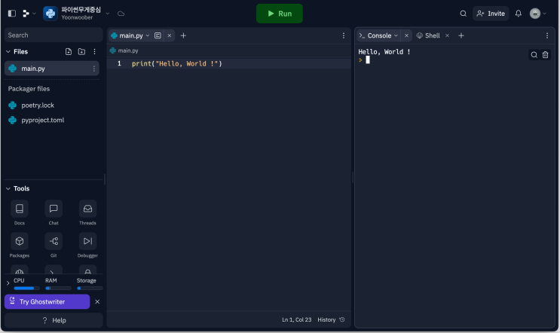The height and width of the screenshot is (333, 560).
Task: Click the trash icon to clear console
Action: [546, 55]
